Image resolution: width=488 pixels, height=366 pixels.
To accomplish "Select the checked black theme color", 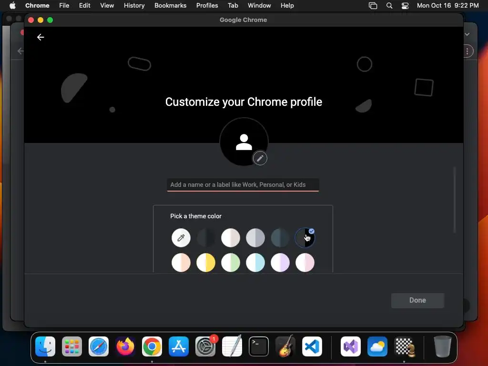I will tap(305, 238).
